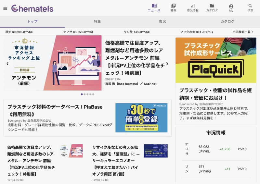This screenshot has width=260, height=184.
Task: Open article リサイクルなどの考えを拡大 サーキュラーエコノミー
Action: [x=116, y=161]
